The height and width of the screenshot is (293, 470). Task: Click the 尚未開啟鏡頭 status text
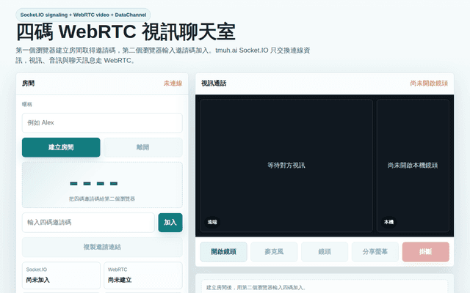(x=429, y=84)
